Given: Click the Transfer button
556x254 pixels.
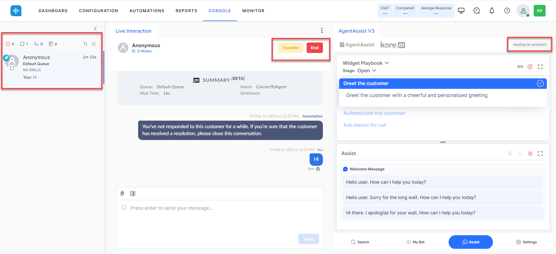Looking at the screenshot, I should click(290, 48).
